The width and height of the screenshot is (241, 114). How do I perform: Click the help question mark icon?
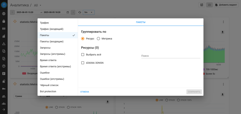(x=4, y=66)
